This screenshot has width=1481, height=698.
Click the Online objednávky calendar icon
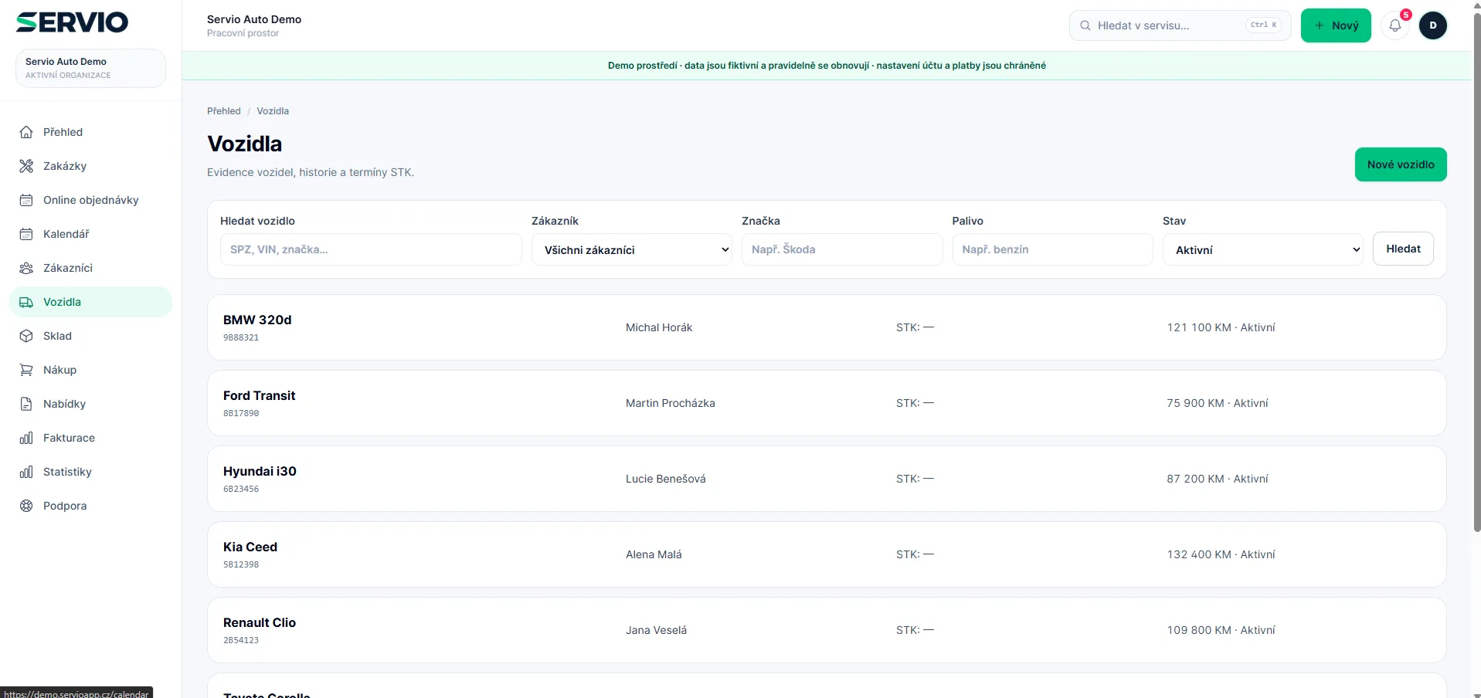pyautogui.click(x=26, y=200)
